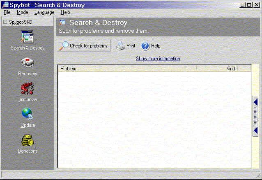Open the Donations coins icon
Screen dimensions: 262x180
click(28, 140)
